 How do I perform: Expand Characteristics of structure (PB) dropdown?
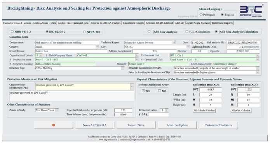(132, 87)
